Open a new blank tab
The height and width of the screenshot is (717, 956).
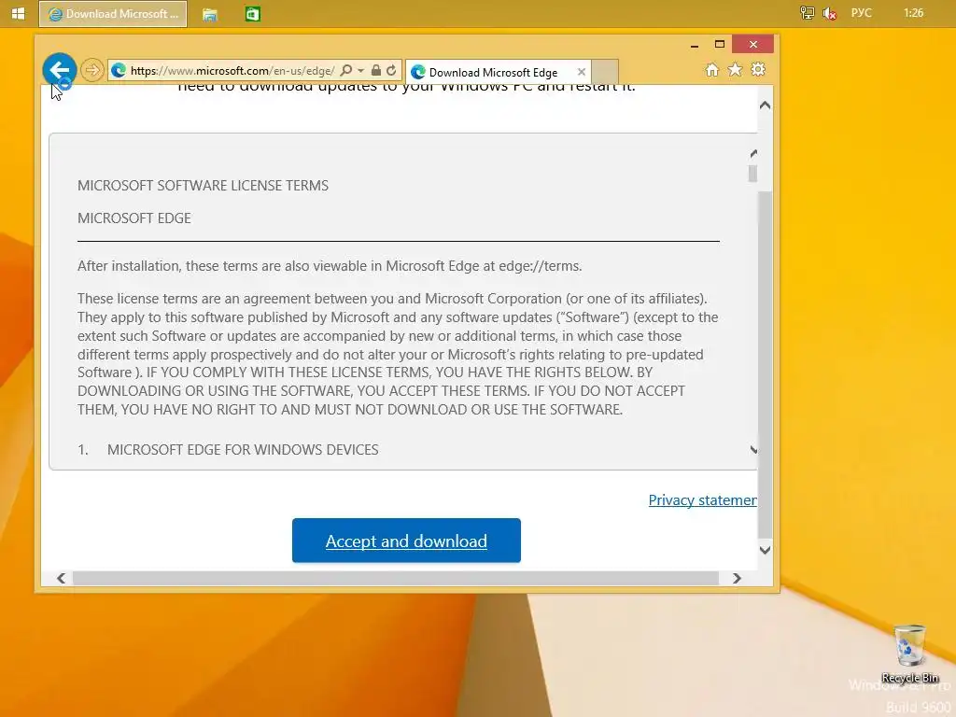tap(605, 71)
